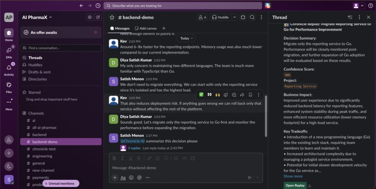Select the Add canvas tab
The image size is (376, 189).
tap(146, 28)
